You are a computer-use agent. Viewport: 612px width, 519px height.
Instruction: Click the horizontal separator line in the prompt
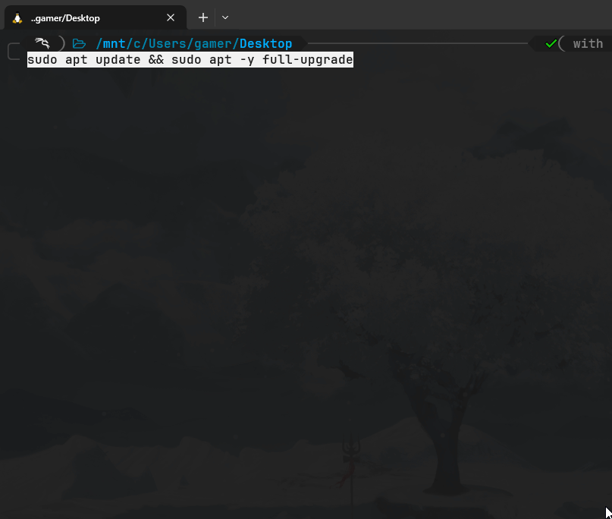[417, 43]
